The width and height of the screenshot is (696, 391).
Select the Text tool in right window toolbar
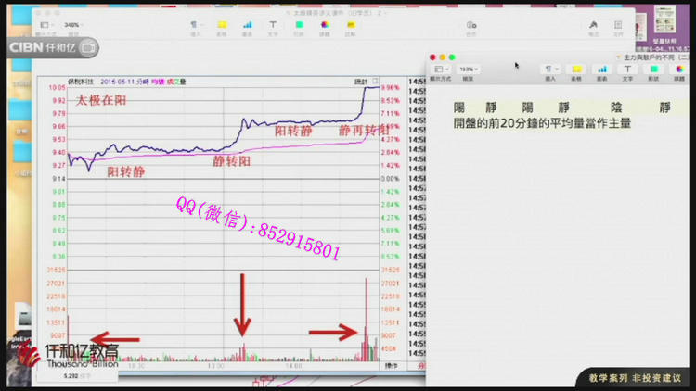[x=627, y=69]
